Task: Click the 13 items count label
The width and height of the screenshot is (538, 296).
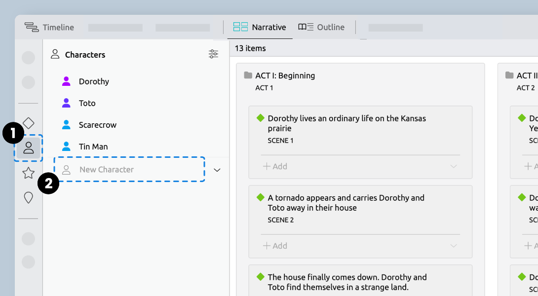Action: (x=250, y=48)
